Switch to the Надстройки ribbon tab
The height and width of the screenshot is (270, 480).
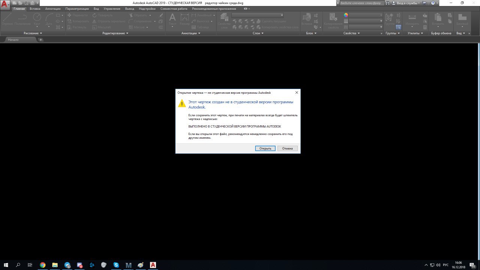click(147, 9)
